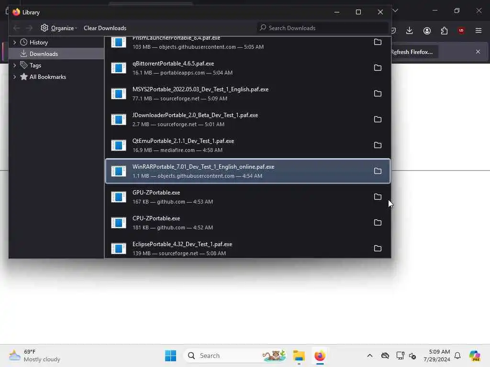Open the weather widget on the taskbar
Viewport: 490px width, 367px height.
click(x=34, y=356)
